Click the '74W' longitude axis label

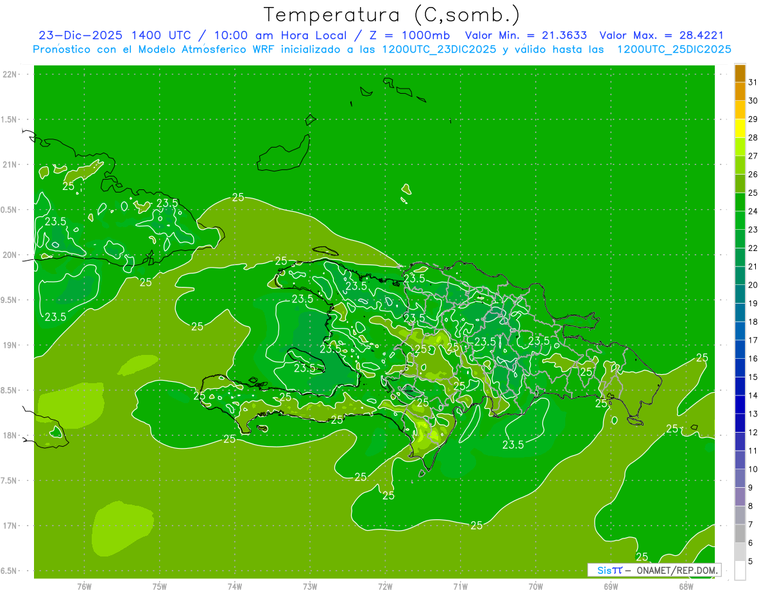coord(235,587)
